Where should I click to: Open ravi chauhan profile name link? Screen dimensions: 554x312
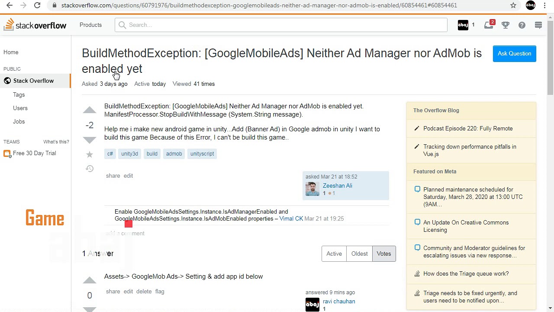(339, 301)
